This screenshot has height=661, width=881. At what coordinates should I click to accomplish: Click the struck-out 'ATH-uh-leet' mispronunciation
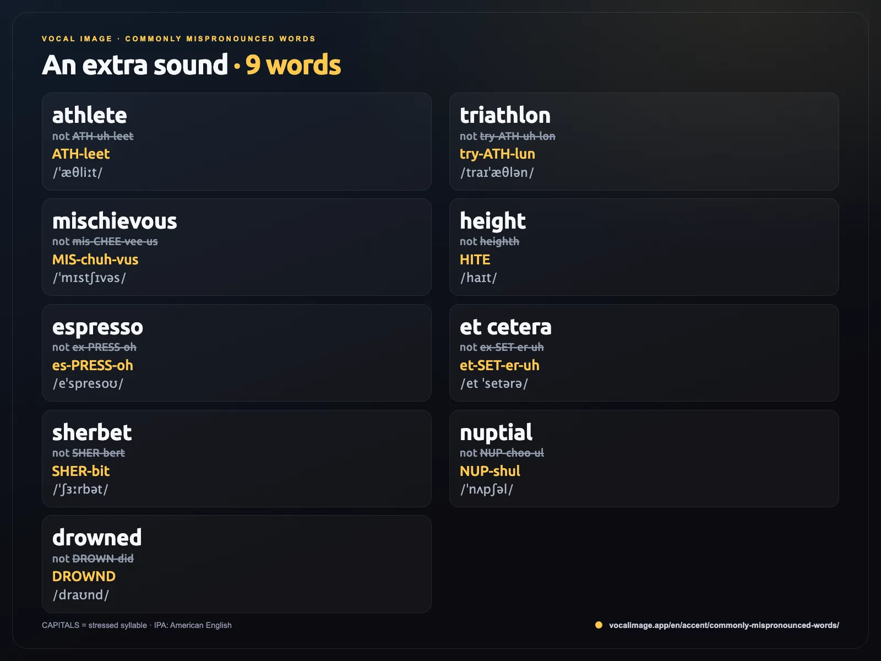pos(103,136)
